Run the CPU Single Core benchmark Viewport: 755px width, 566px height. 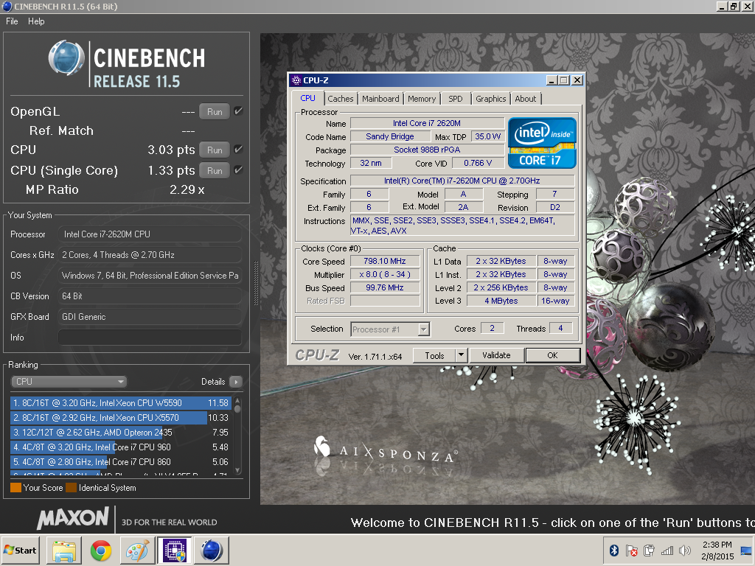(215, 170)
